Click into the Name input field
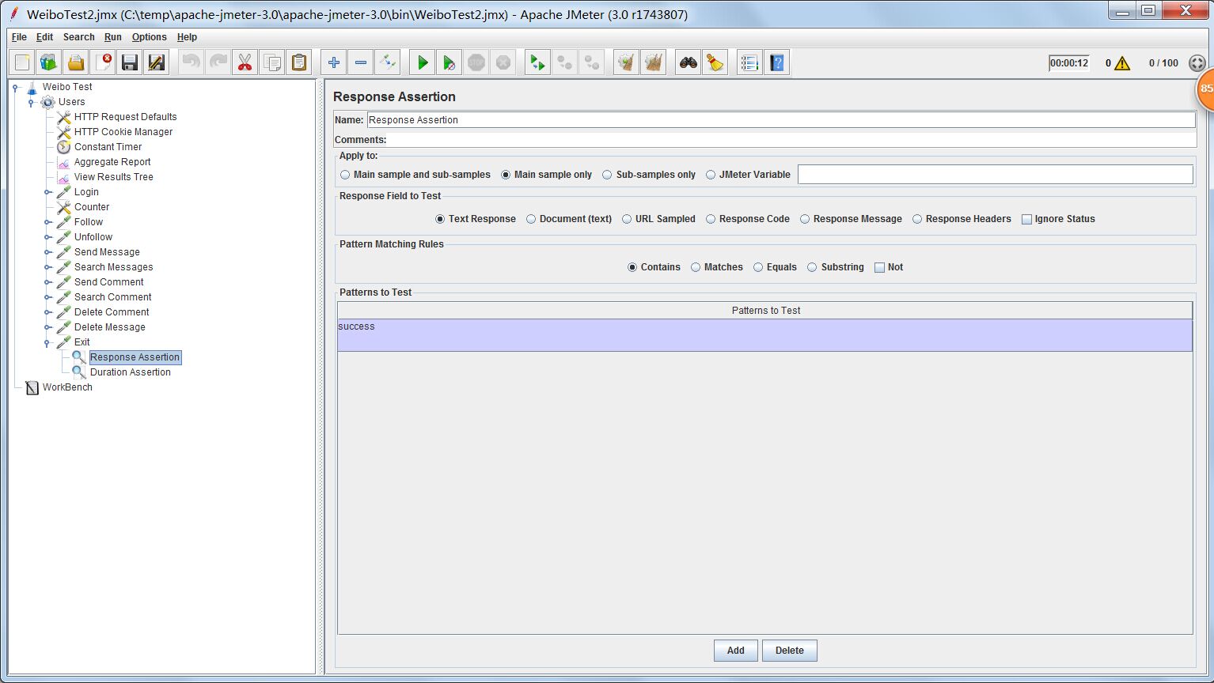This screenshot has width=1214, height=683. 781,120
